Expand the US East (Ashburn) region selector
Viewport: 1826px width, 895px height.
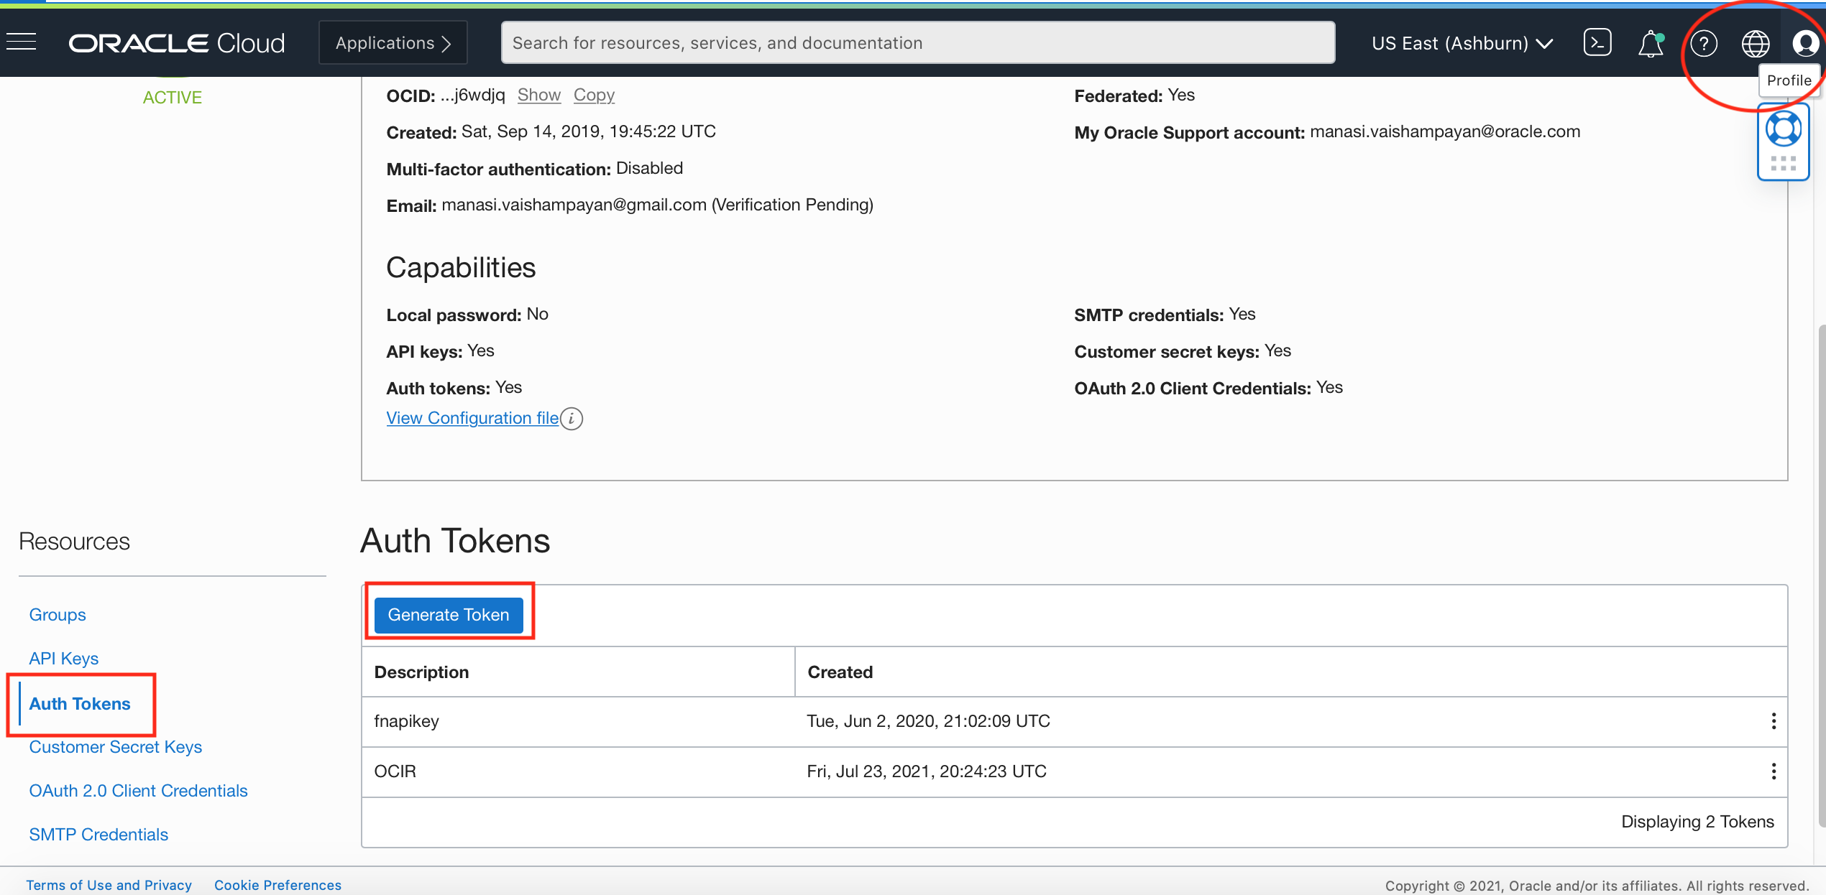1462,43
